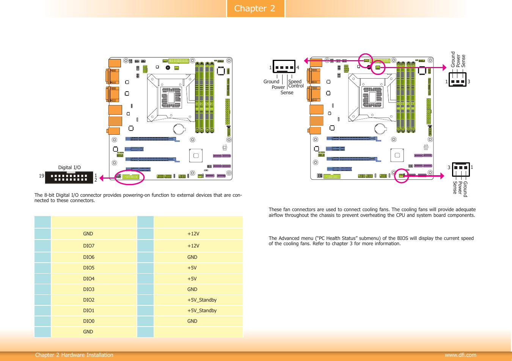The height and width of the screenshot is (361, 512).
Task: Click the Digital I/O connector pin diagram
Action: 69,177
